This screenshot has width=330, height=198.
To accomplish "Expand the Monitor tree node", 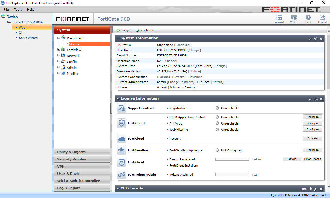I will pos(59,73).
